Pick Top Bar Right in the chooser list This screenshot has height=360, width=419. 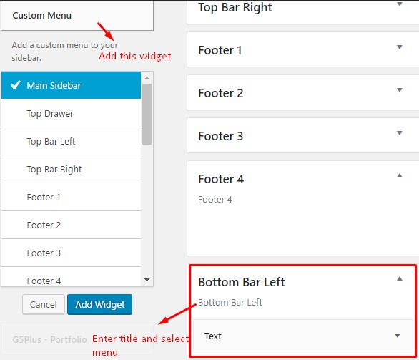point(71,170)
